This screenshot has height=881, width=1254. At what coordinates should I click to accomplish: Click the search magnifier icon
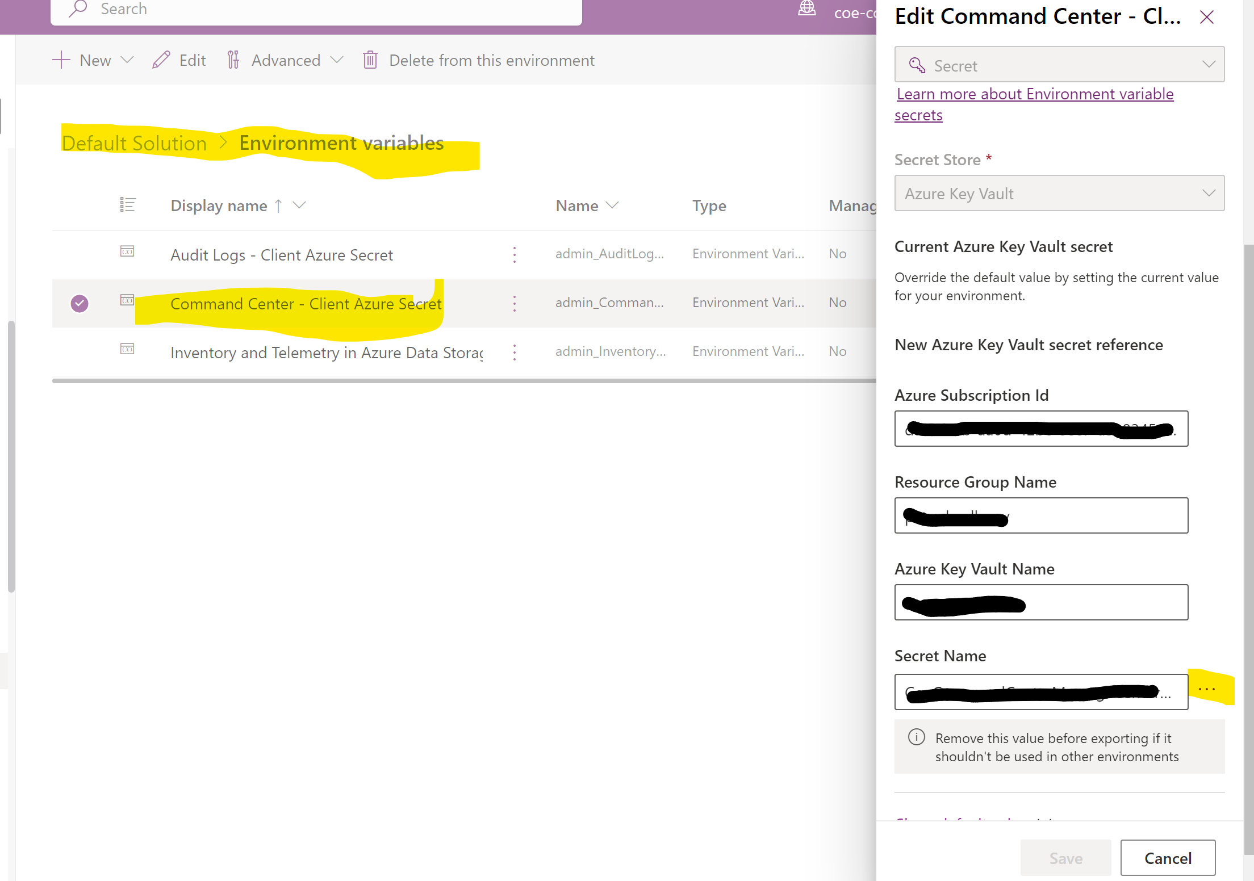pos(80,9)
